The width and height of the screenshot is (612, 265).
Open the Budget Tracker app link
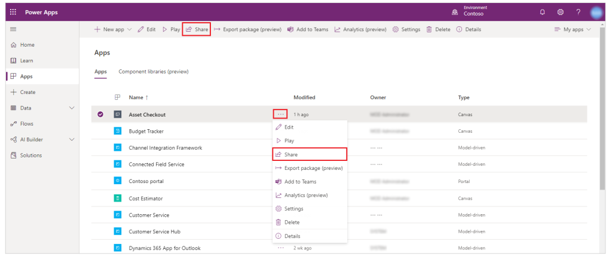click(146, 131)
